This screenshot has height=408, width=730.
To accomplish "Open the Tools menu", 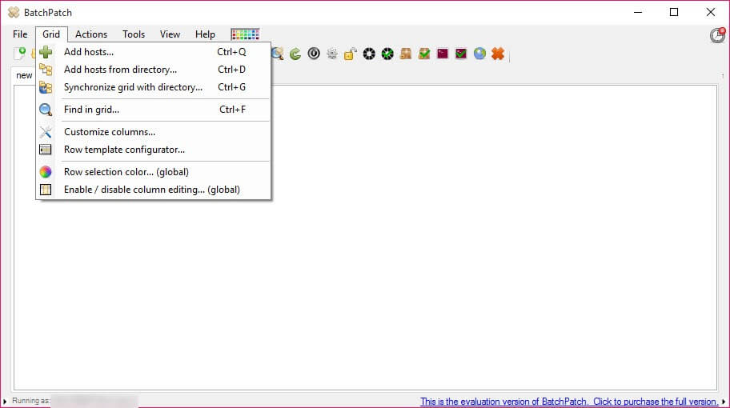I will [x=134, y=34].
